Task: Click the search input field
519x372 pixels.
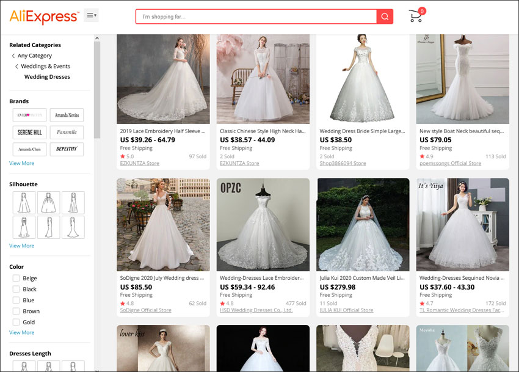Action: [x=256, y=16]
